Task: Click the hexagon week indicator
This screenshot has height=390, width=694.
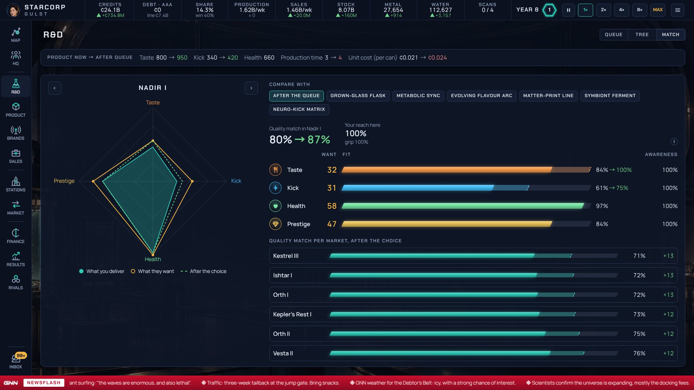Action: coord(549,10)
